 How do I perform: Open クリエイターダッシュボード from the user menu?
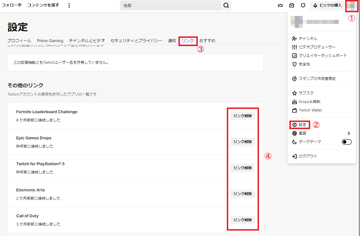323,55
